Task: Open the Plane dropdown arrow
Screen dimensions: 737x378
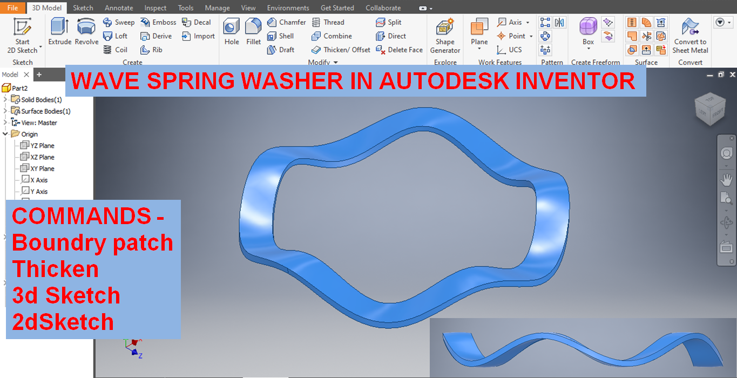Action: coord(479,49)
